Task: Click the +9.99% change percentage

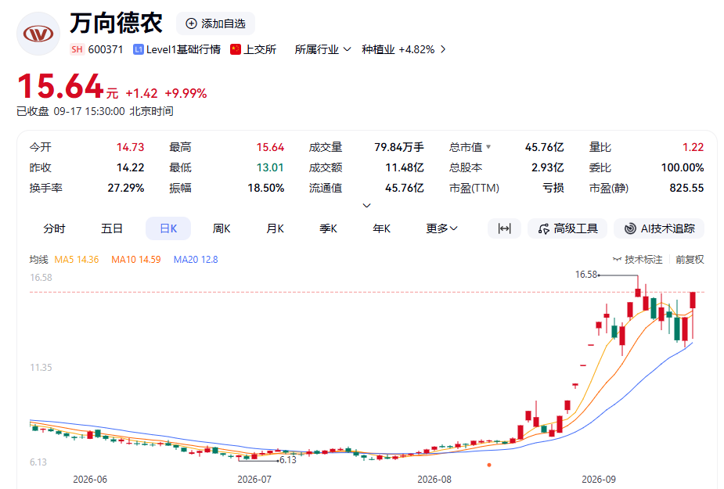Action: point(186,93)
